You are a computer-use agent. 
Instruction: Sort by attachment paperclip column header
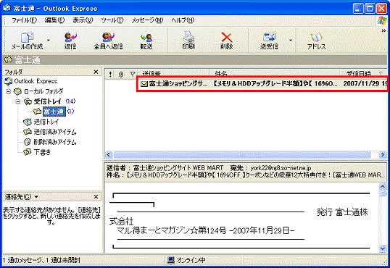pyautogui.click(x=120, y=74)
